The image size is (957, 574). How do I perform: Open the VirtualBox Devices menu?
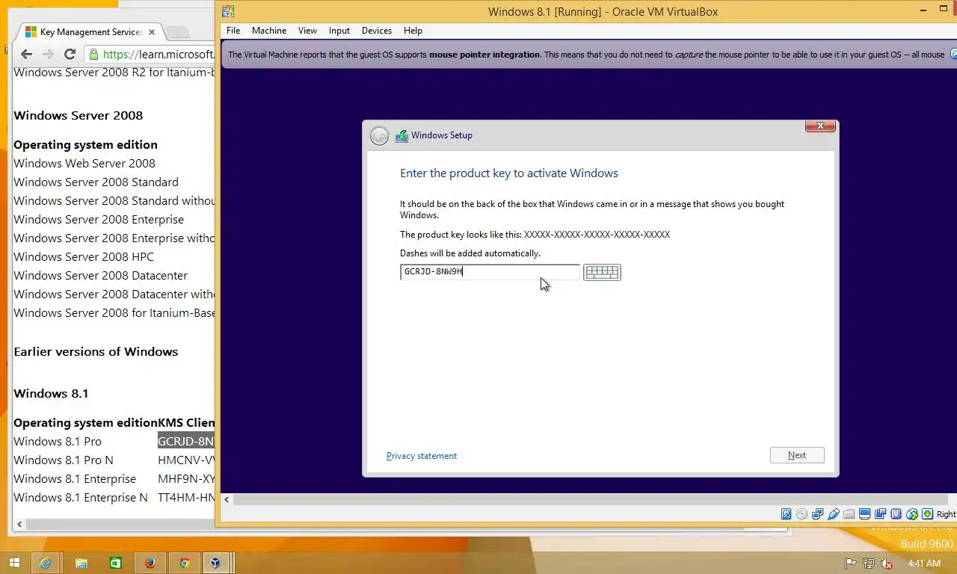point(377,31)
